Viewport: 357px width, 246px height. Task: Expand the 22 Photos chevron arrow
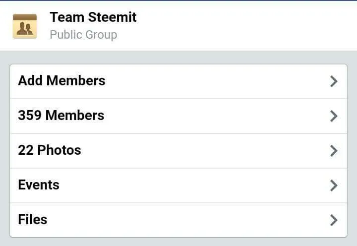334,151
